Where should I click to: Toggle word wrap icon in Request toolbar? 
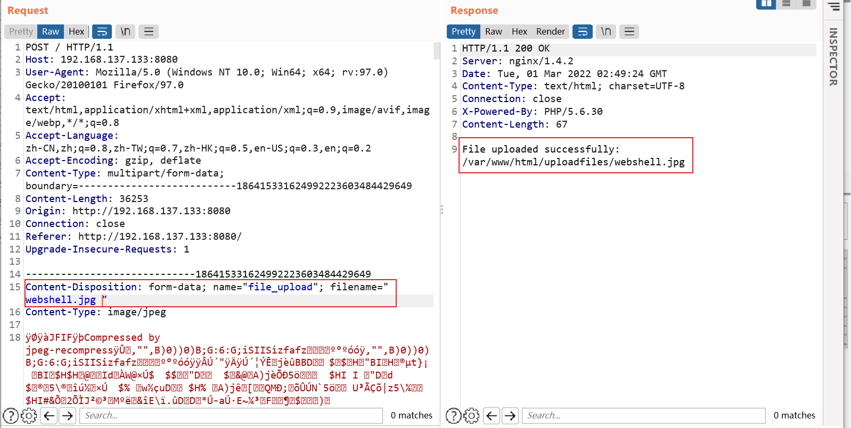coord(102,31)
